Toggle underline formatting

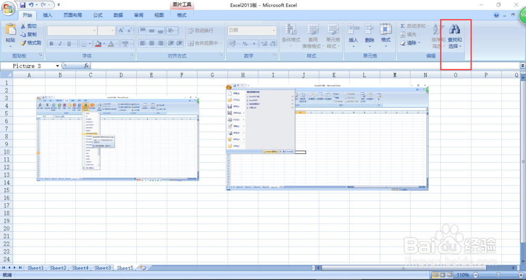[69, 44]
